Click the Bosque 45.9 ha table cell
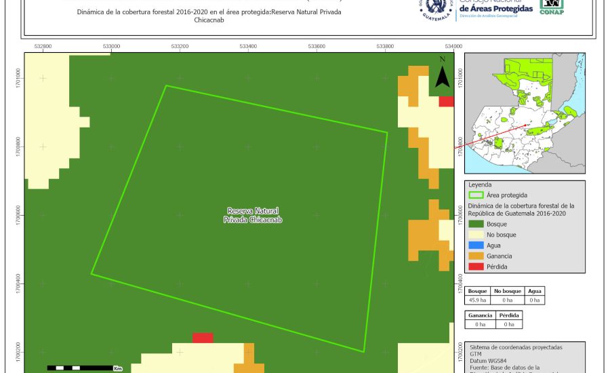This screenshot has height=373, width=610. [478, 300]
